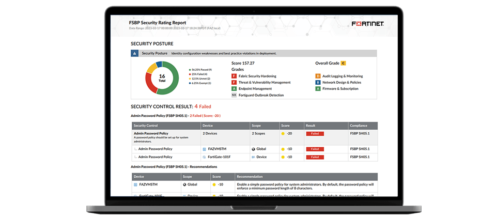Click the red Failed legend dot beside 25%
496x217 pixels.
click(x=190, y=74)
